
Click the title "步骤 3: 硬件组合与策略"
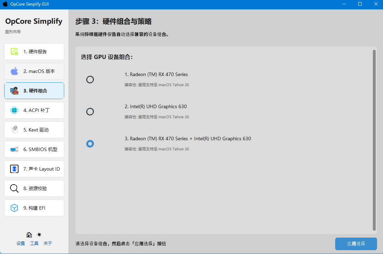coord(113,22)
